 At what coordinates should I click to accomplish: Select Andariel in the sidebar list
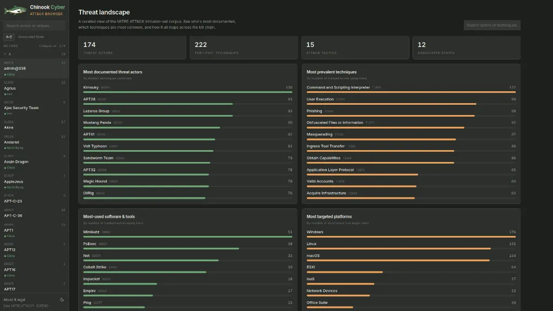click(x=34, y=143)
